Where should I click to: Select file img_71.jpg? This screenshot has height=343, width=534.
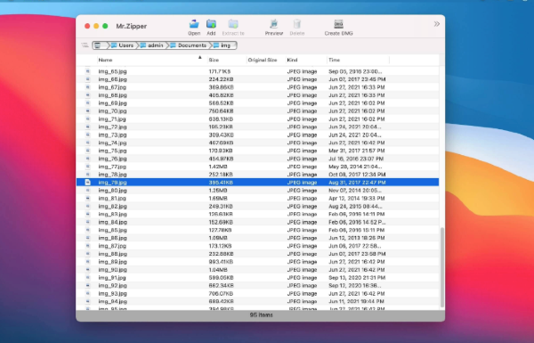[x=257, y=119]
